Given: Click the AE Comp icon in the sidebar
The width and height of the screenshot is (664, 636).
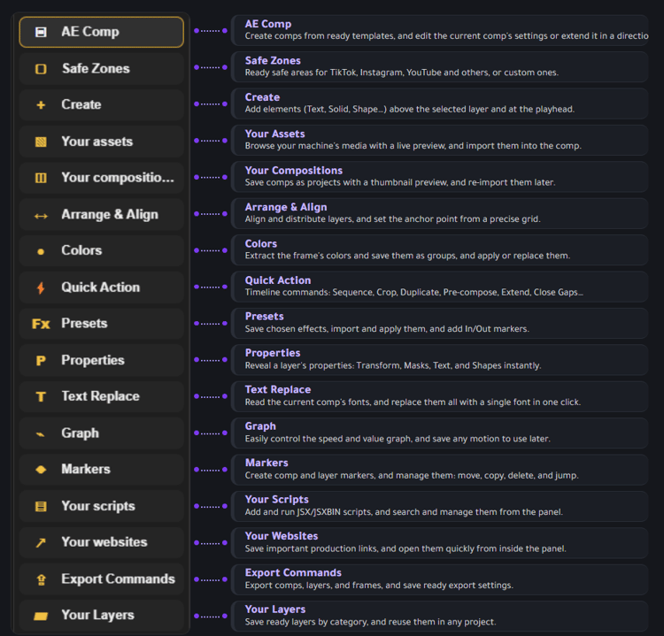Looking at the screenshot, I should tap(41, 32).
